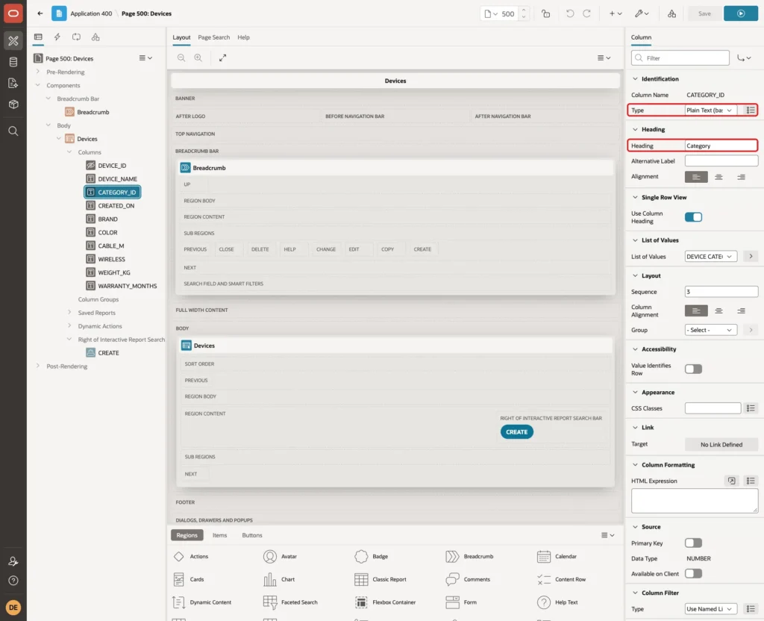Image resolution: width=764 pixels, height=621 pixels.
Task: Open the DE user account avatar
Action: pyautogui.click(x=13, y=608)
